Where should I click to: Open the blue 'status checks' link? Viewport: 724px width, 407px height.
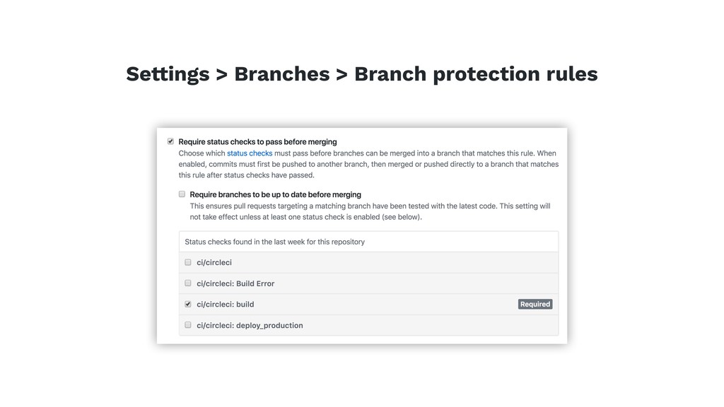(x=250, y=153)
